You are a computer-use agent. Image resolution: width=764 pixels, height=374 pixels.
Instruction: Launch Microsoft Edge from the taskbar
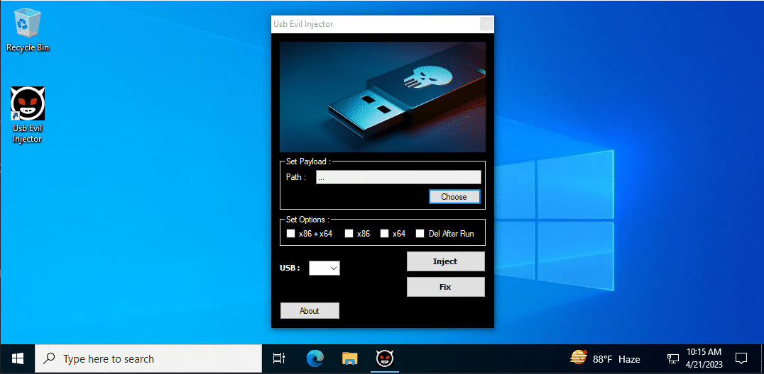coord(315,358)
